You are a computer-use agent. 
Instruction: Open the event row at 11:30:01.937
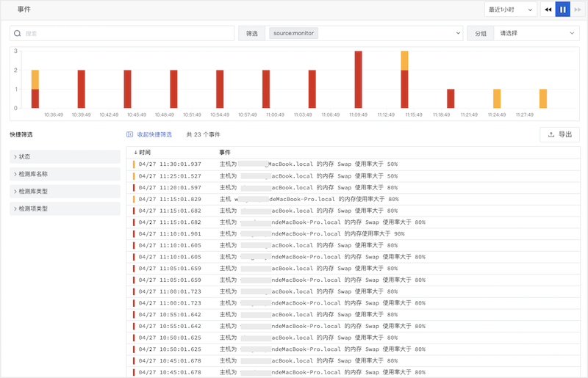(353, 164)
